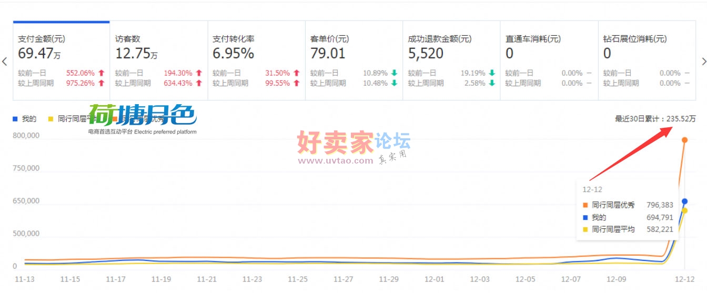This screenshot has height=293, width=707.
Task: Select the 客单价(元) metric card
Action: pos(353,60)
